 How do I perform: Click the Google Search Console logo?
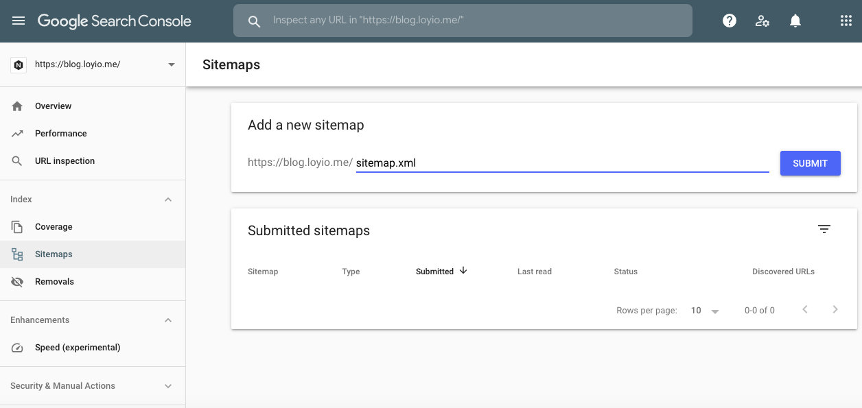pos(114,21)
